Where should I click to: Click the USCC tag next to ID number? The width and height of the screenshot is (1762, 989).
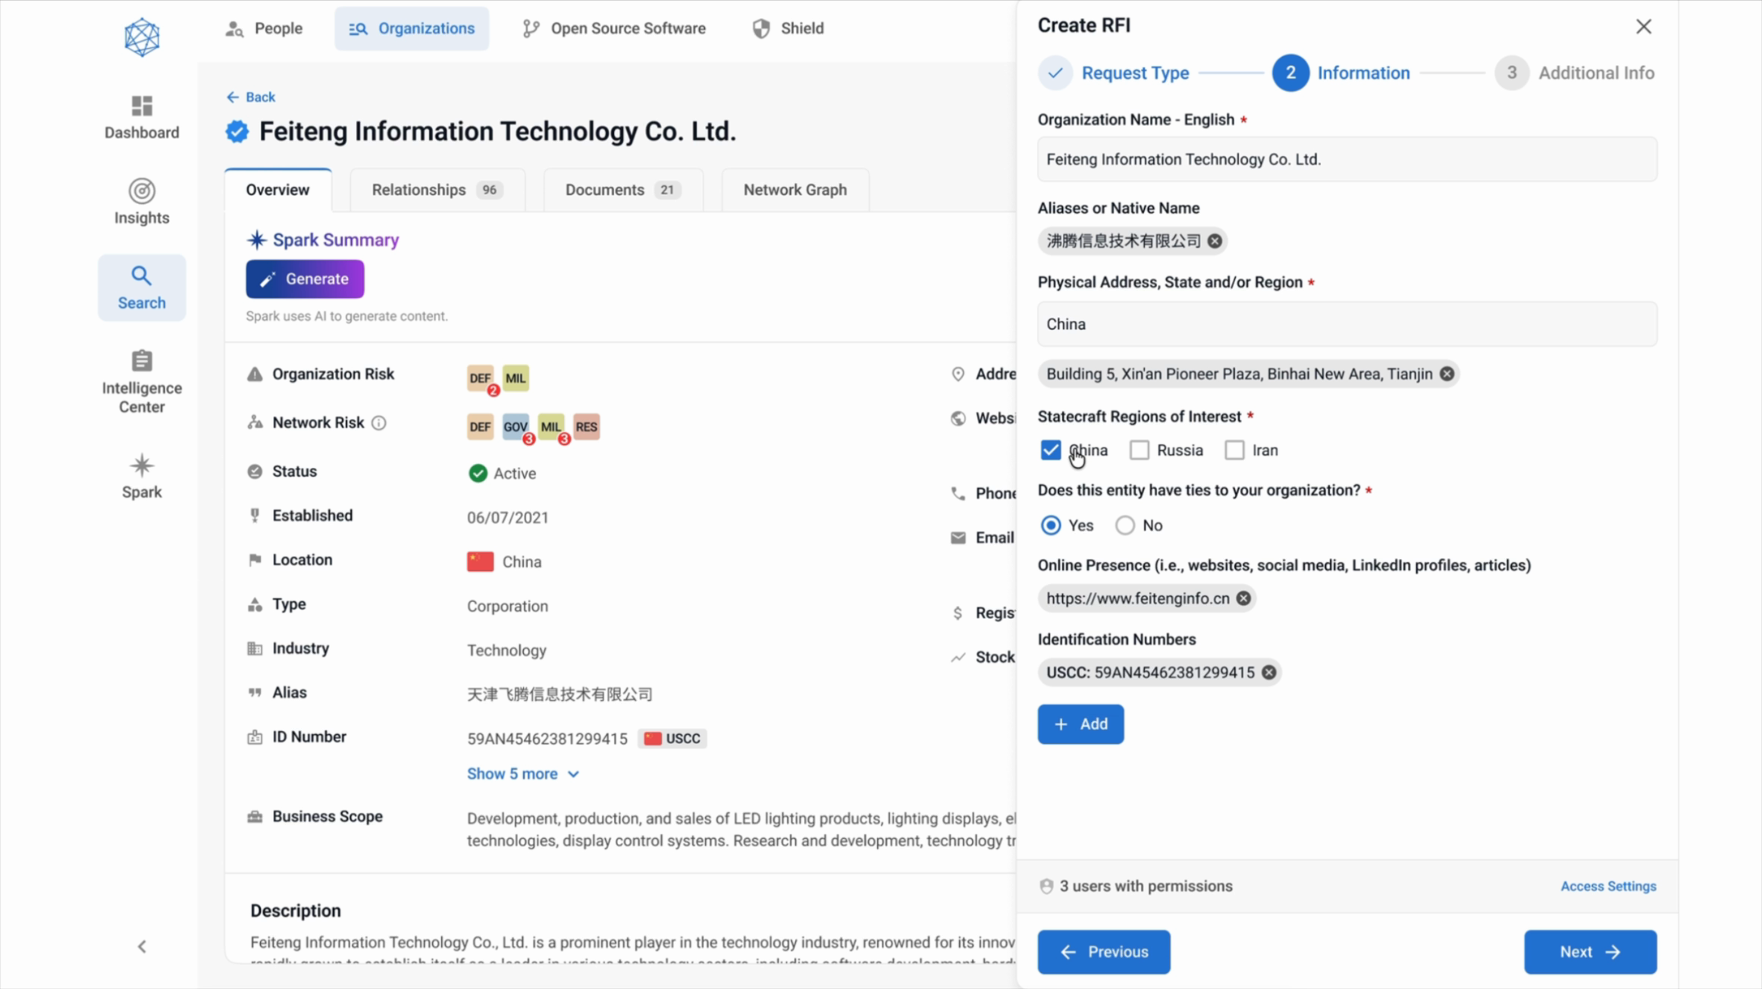click(x=673, y=739)
